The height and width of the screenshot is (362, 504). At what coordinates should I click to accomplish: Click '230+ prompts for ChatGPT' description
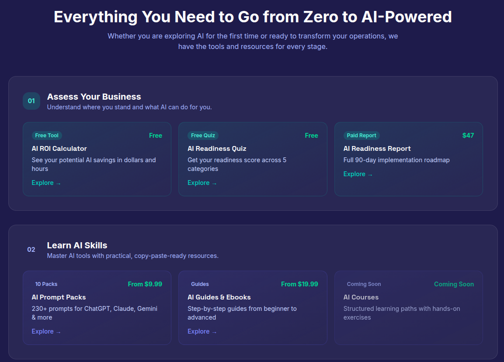pyautogui.click(x=94, y=313)
